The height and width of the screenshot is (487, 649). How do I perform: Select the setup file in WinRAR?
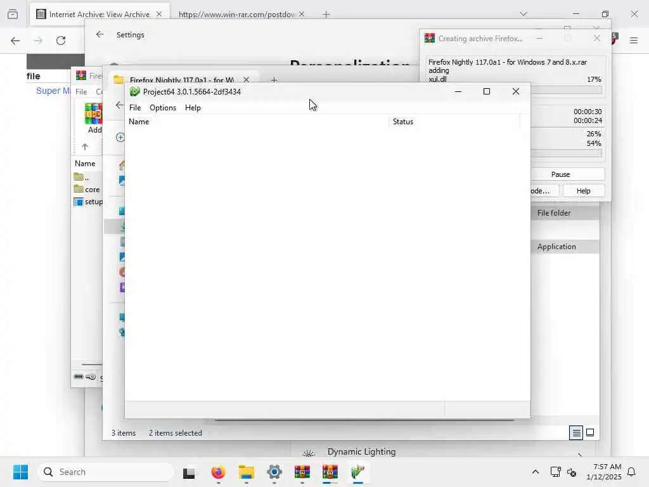(87, 202)
